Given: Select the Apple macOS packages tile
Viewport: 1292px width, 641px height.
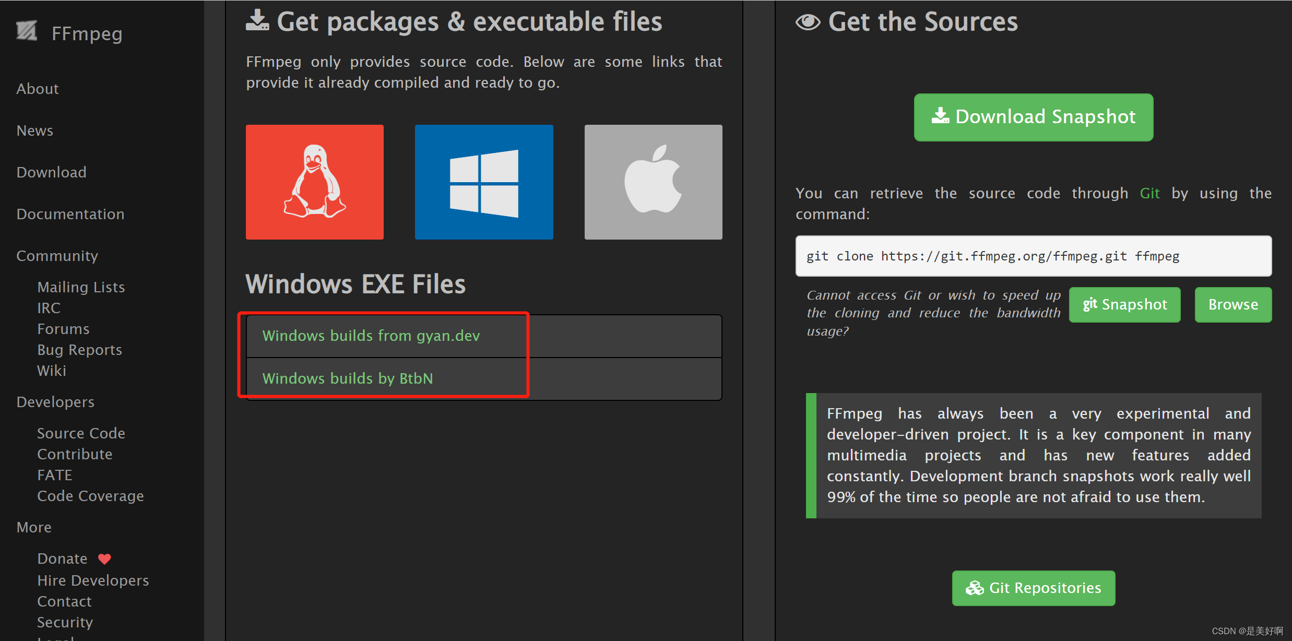Looking at the screenshot, I should [x=653, y=182].
